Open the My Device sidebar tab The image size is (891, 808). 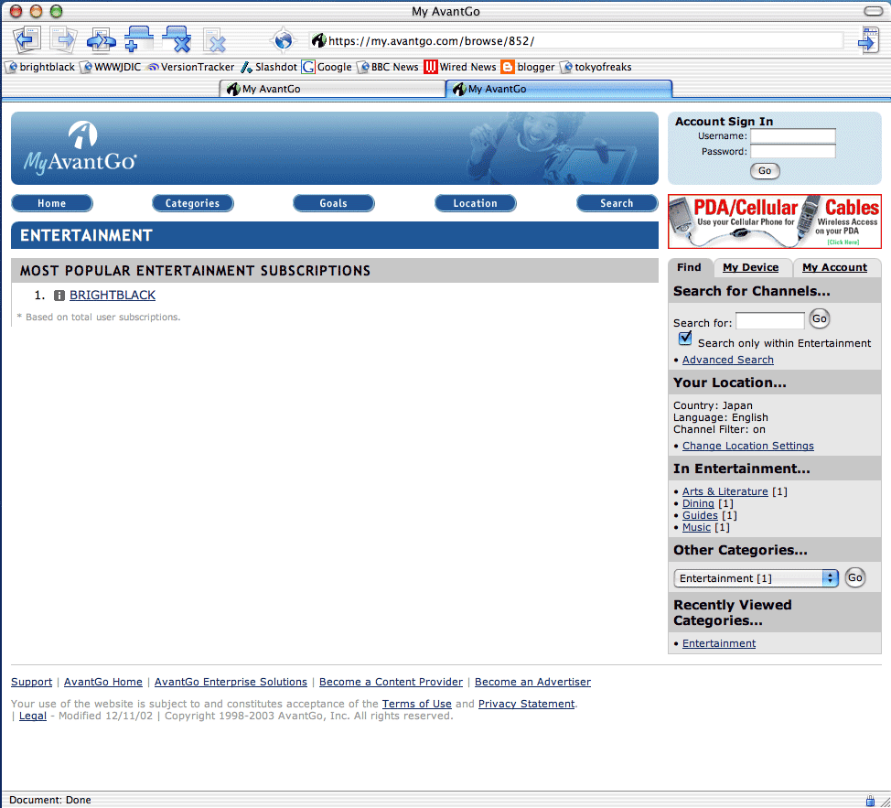point(750,267)
